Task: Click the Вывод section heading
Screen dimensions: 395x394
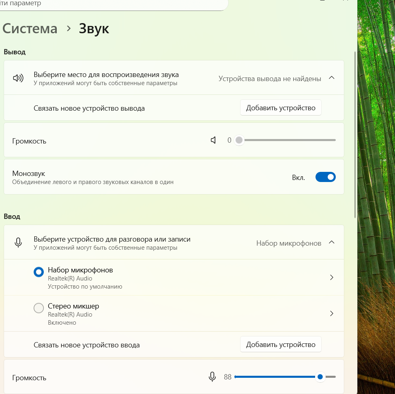Action: [15, 52]
